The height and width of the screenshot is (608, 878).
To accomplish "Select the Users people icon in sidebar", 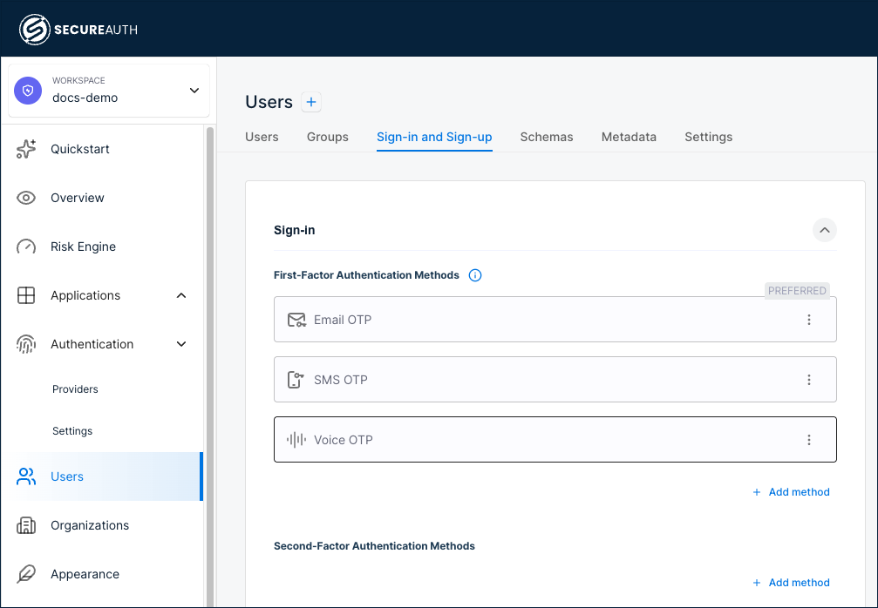I will 26,476.
